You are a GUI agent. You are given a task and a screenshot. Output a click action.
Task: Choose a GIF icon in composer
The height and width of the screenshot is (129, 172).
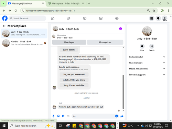[68, 116]
